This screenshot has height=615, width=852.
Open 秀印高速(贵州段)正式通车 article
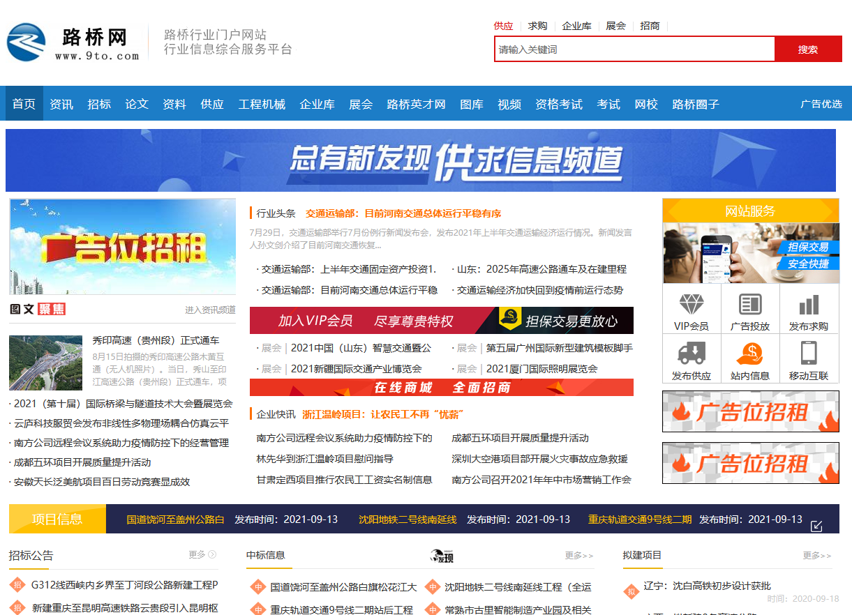pyautogui.click(x=156, y=340)
